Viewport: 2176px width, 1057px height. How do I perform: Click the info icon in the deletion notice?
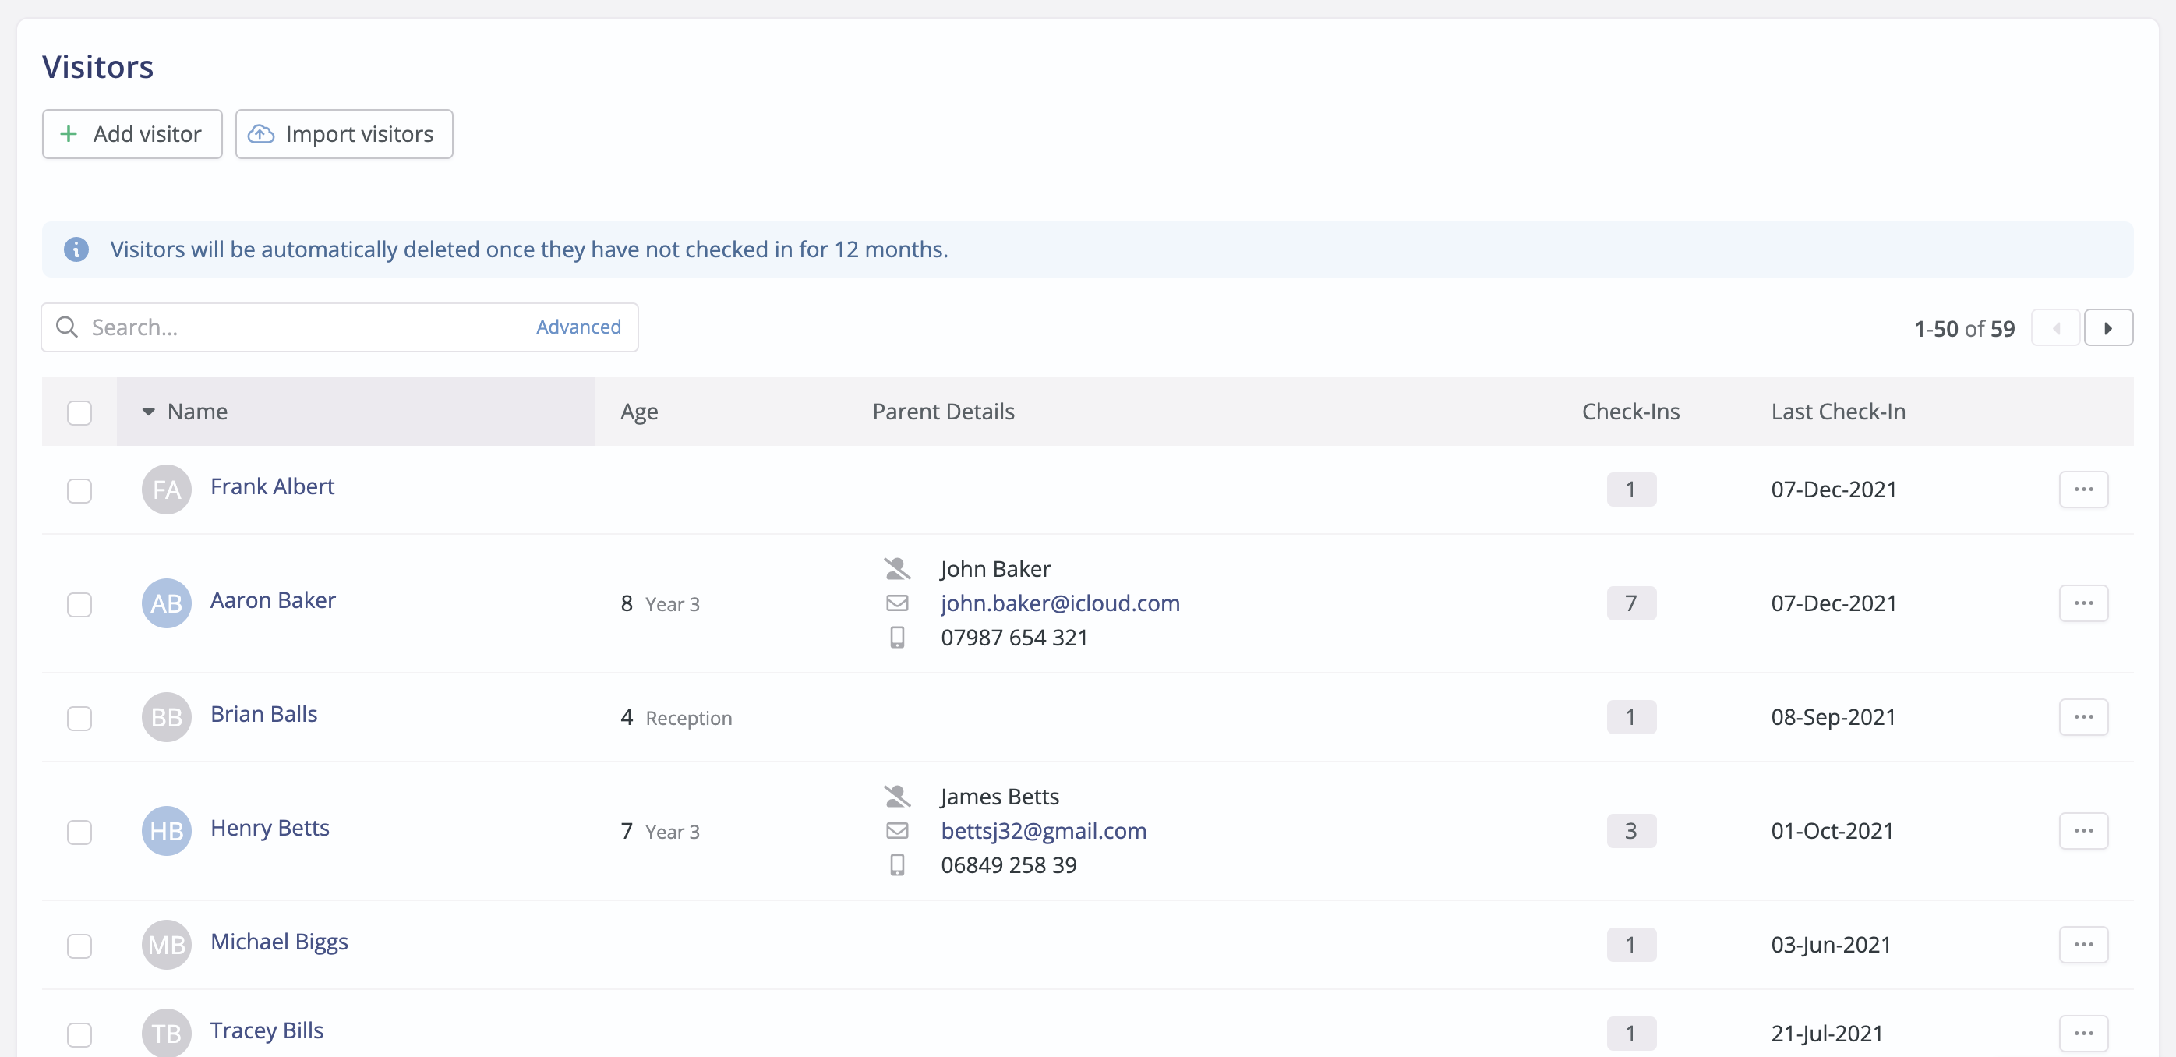pyautogui.click(x=76, y=249)
